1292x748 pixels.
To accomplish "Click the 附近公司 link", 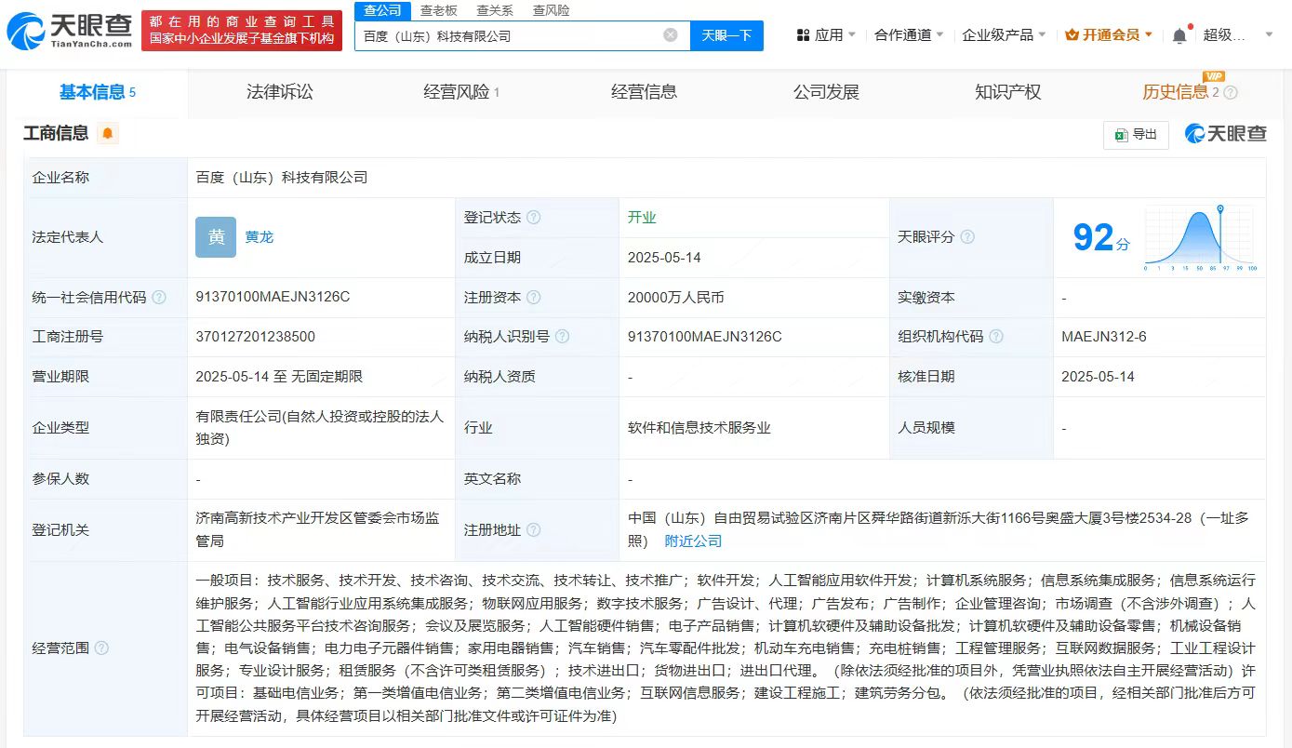I will pos(693,541).
